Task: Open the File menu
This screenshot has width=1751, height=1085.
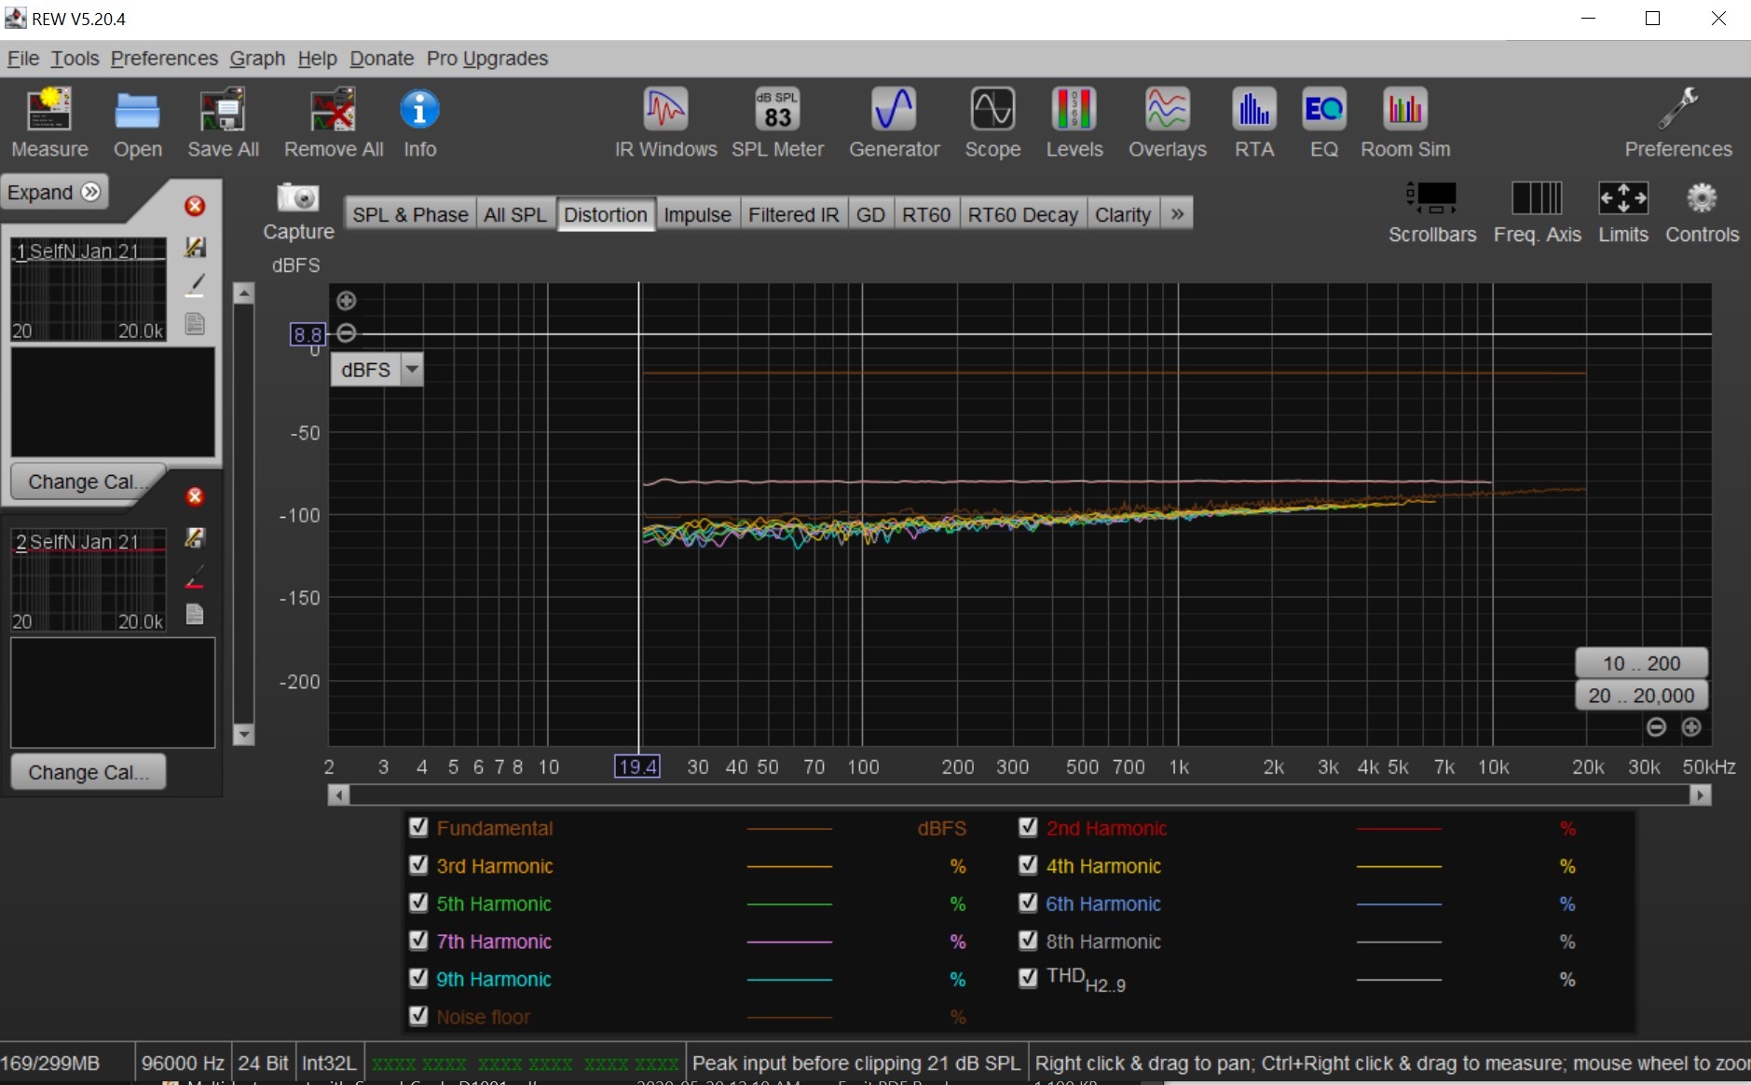Action: [x=23, y=58]
